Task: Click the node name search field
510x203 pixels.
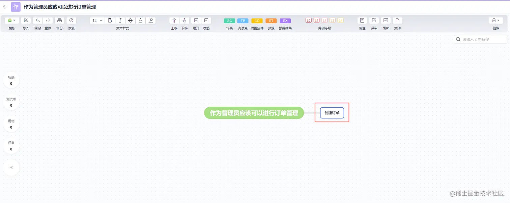Action: [x=480, y=39]
